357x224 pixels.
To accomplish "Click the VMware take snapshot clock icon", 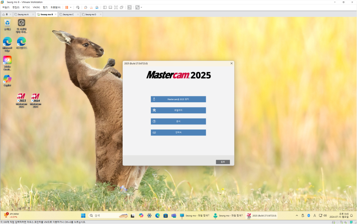I will 86,7.
